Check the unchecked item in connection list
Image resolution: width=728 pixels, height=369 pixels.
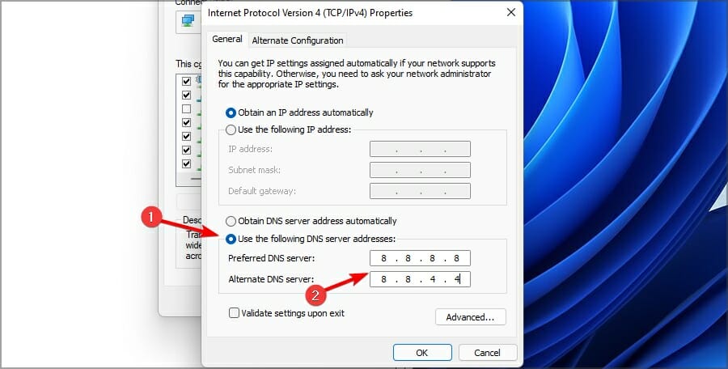187,108
